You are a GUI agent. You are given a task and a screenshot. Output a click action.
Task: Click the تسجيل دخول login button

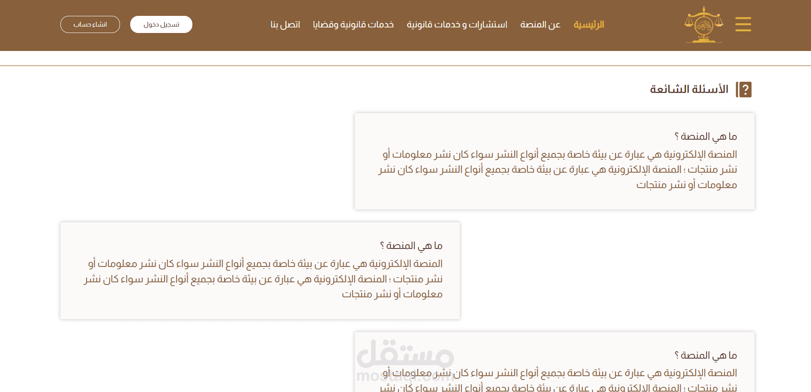[x=161, y=24]
